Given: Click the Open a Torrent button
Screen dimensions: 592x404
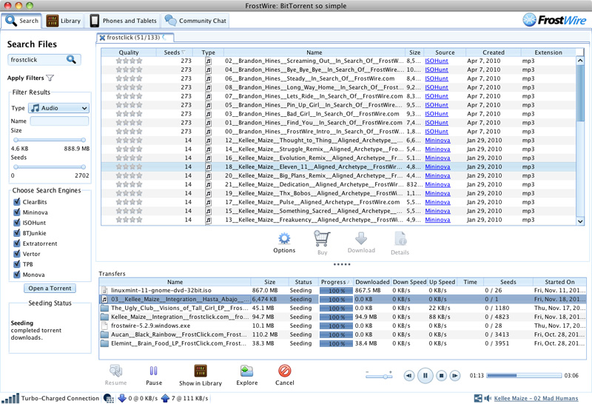Looking at the screenshot, I should 50,288.
